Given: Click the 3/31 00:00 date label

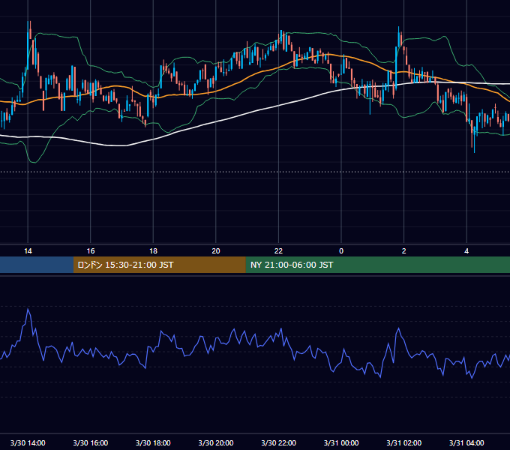Looking at the screenshot, I should (341, 442).
